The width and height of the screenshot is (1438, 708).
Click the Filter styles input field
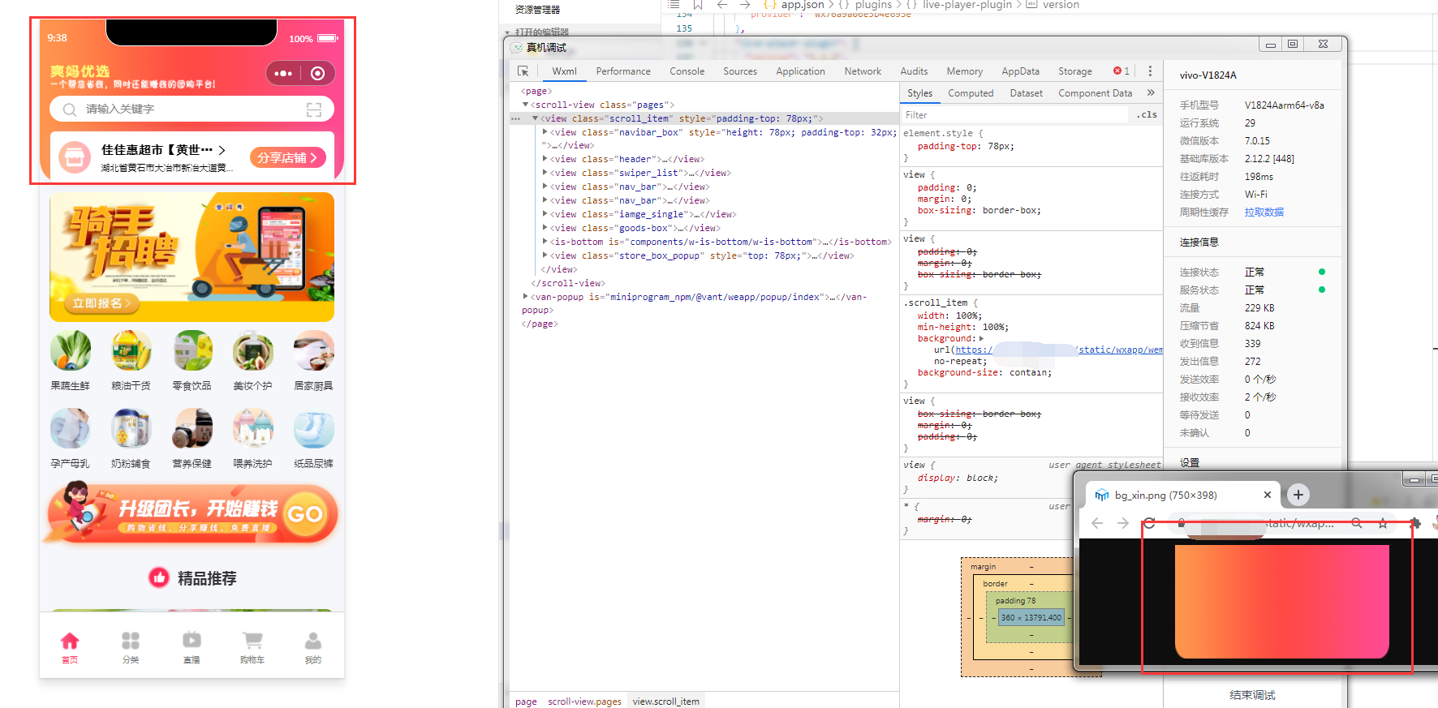click(1014, 115)
